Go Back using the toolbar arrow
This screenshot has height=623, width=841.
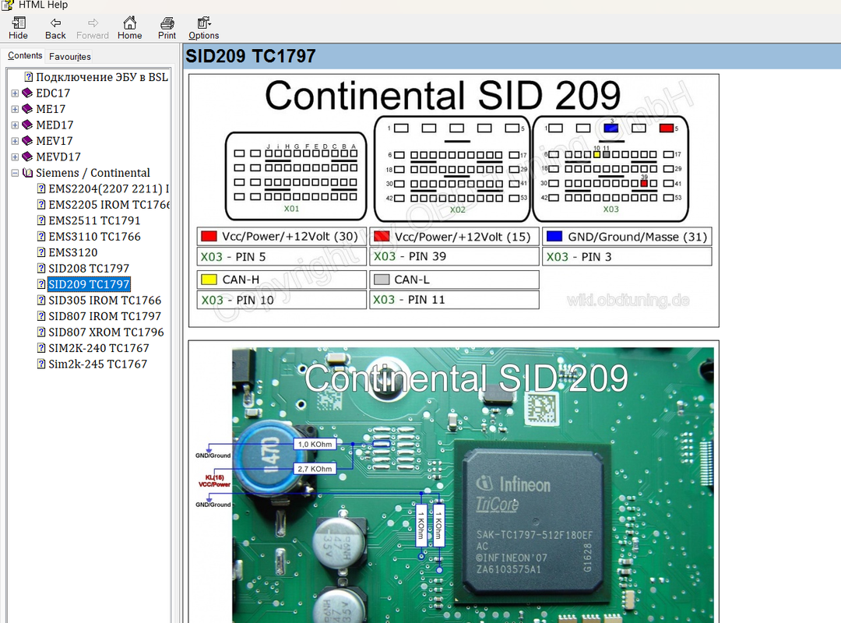click(55, 28)
